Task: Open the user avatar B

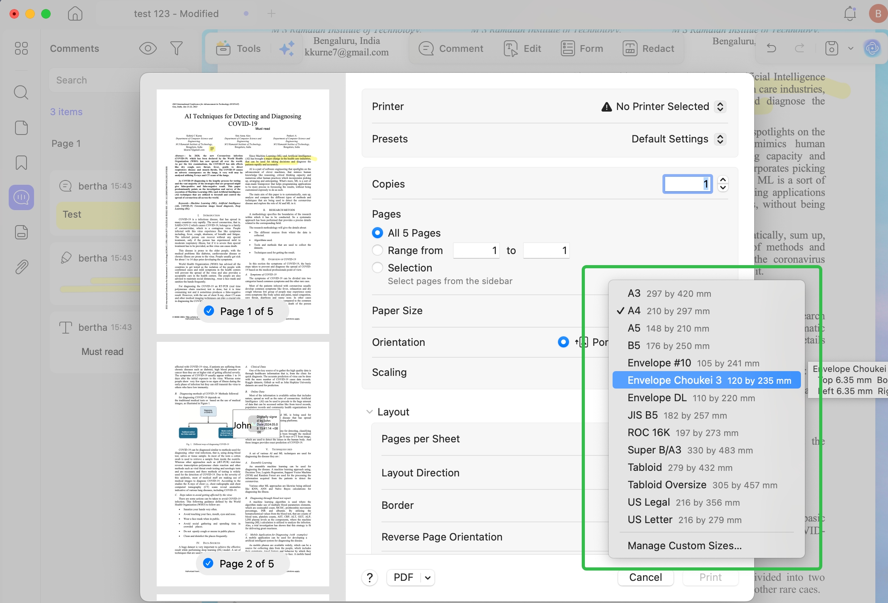Action: 878,14
